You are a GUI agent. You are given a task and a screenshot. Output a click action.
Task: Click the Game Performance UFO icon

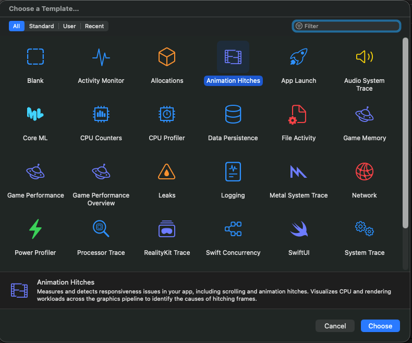pyautogui.click(x=35, y=171)
